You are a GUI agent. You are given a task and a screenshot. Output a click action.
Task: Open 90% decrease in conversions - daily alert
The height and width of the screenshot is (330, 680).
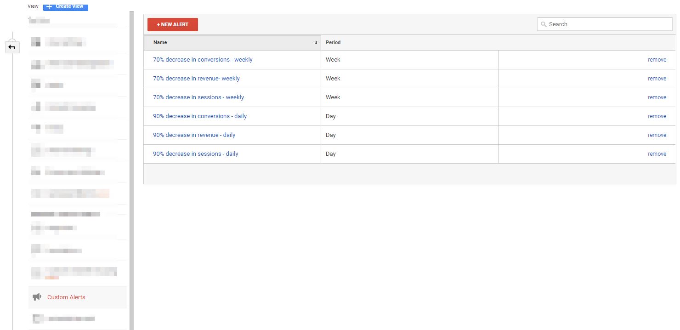tap(200, 116)
